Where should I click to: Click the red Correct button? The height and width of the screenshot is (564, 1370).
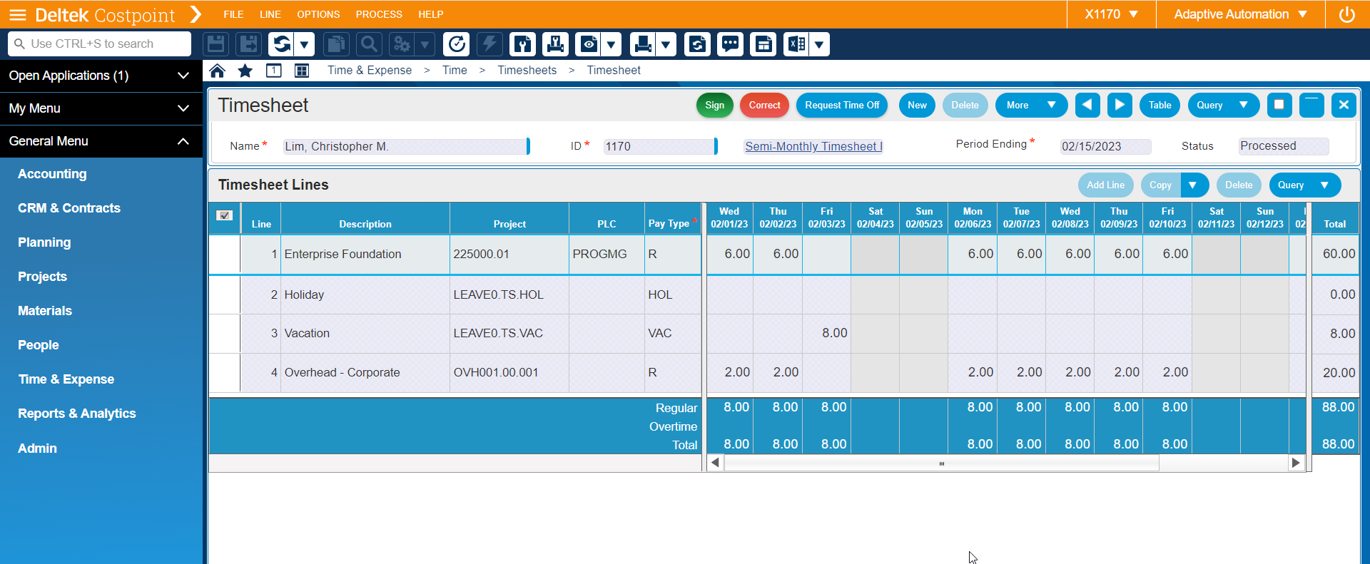[x=764, y=105]
